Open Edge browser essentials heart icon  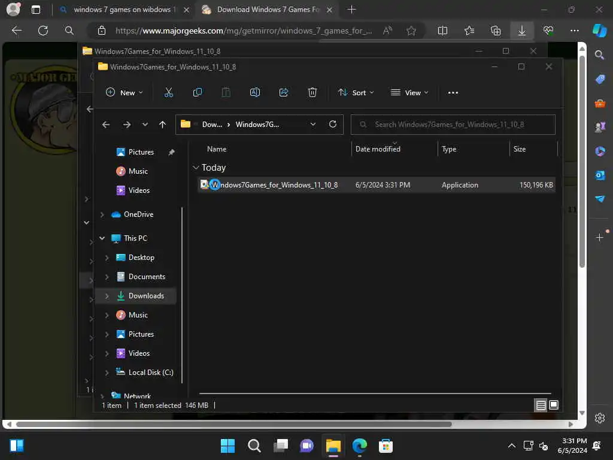[548, 31]
